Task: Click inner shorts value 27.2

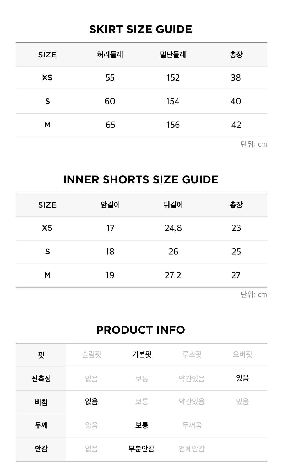Action: pos(173,275)
